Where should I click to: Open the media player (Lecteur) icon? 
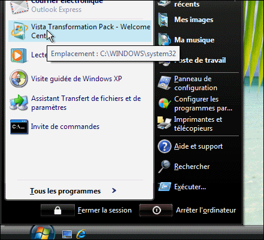(19, 55)
